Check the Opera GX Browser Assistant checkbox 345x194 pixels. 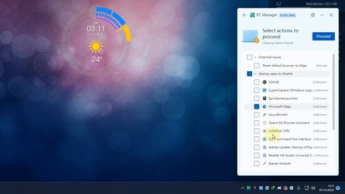pos(257,123)
